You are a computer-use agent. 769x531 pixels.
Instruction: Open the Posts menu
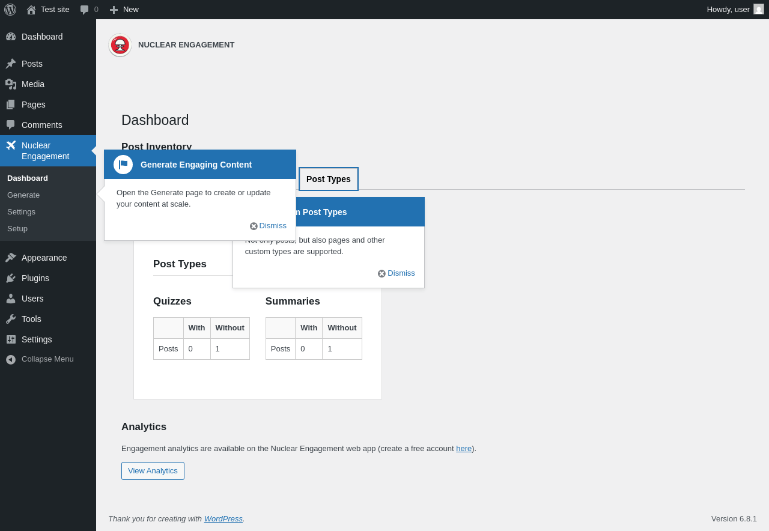point(48,64)
